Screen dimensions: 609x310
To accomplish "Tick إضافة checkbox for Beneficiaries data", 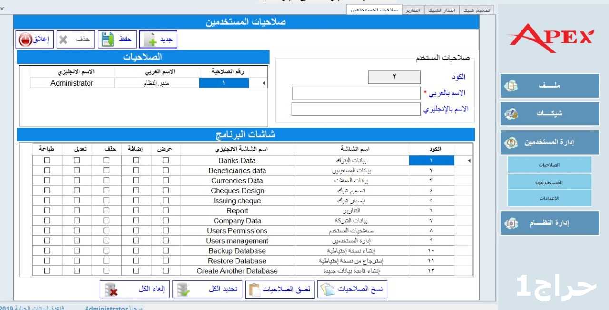I will [x=136, y=170].
